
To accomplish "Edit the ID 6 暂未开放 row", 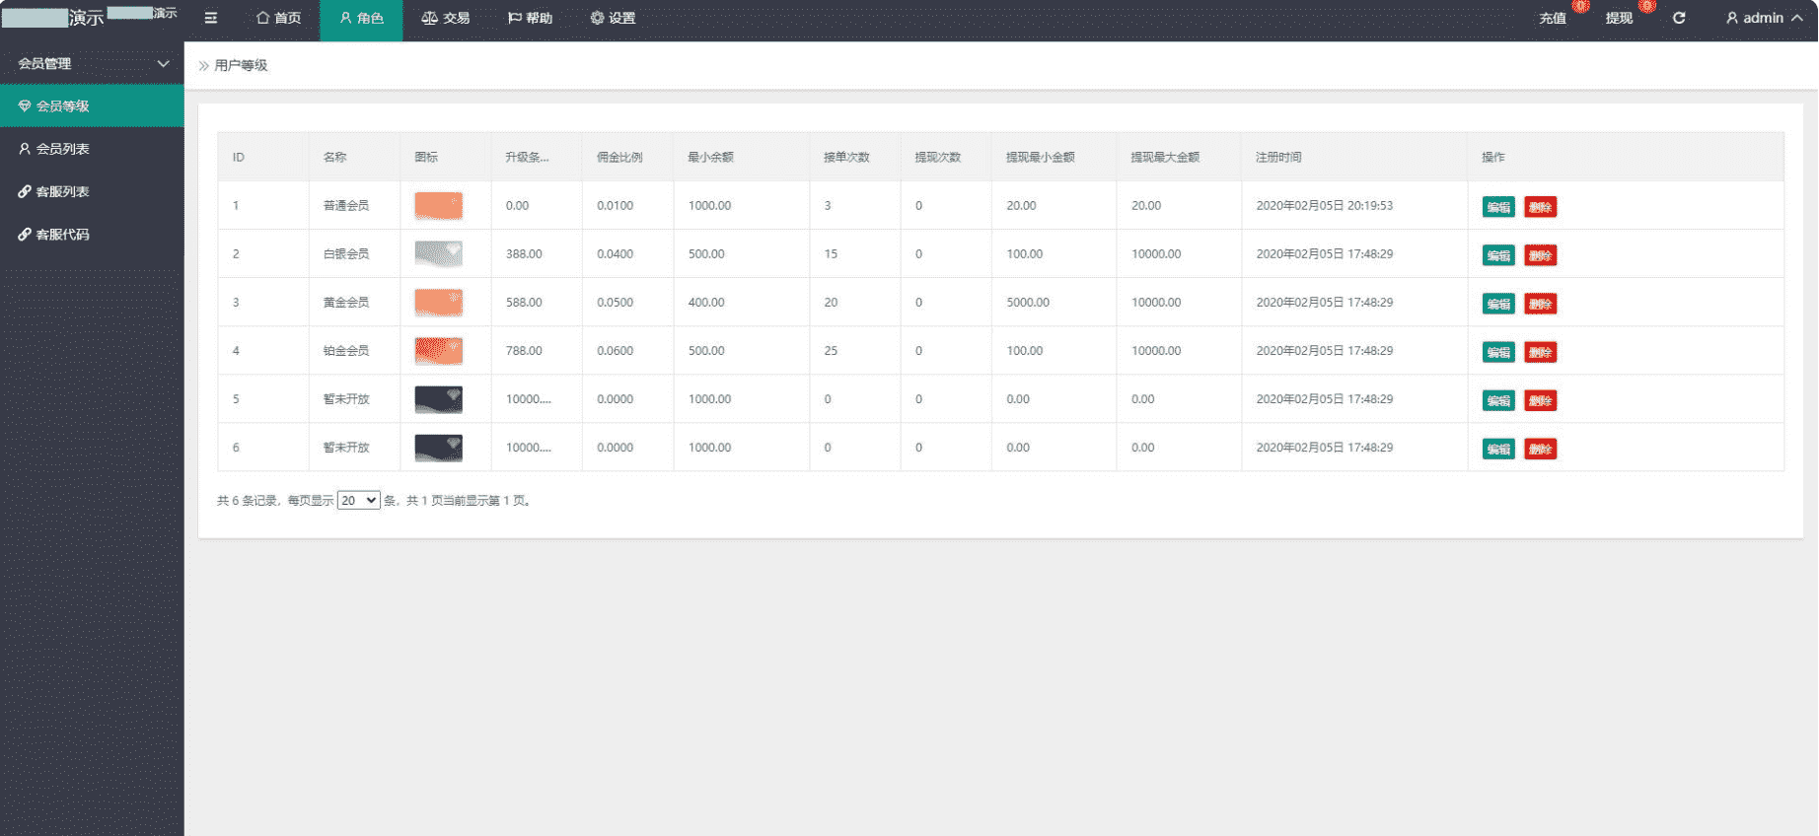I will click(1498, 449).
